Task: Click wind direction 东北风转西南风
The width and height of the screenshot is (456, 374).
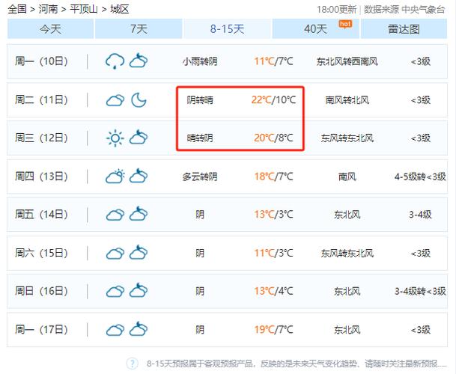Action: pos(347,61)
